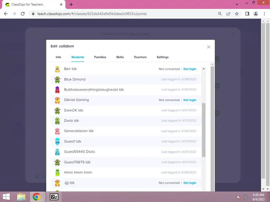Click the student list scroll-up arrow

pyautogui.click(x=204, y=69)
